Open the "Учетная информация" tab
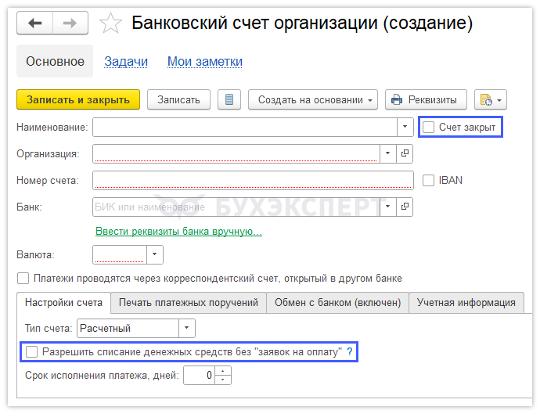 tap(466, 303)
